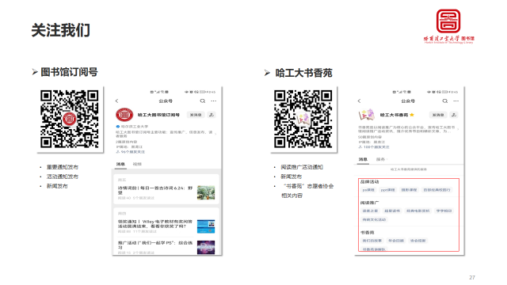The image size is (507, 285).
Task: Click the 新闻发布 bullet under 哈工大书香苑 QR code
Action: tap(292, 177)
